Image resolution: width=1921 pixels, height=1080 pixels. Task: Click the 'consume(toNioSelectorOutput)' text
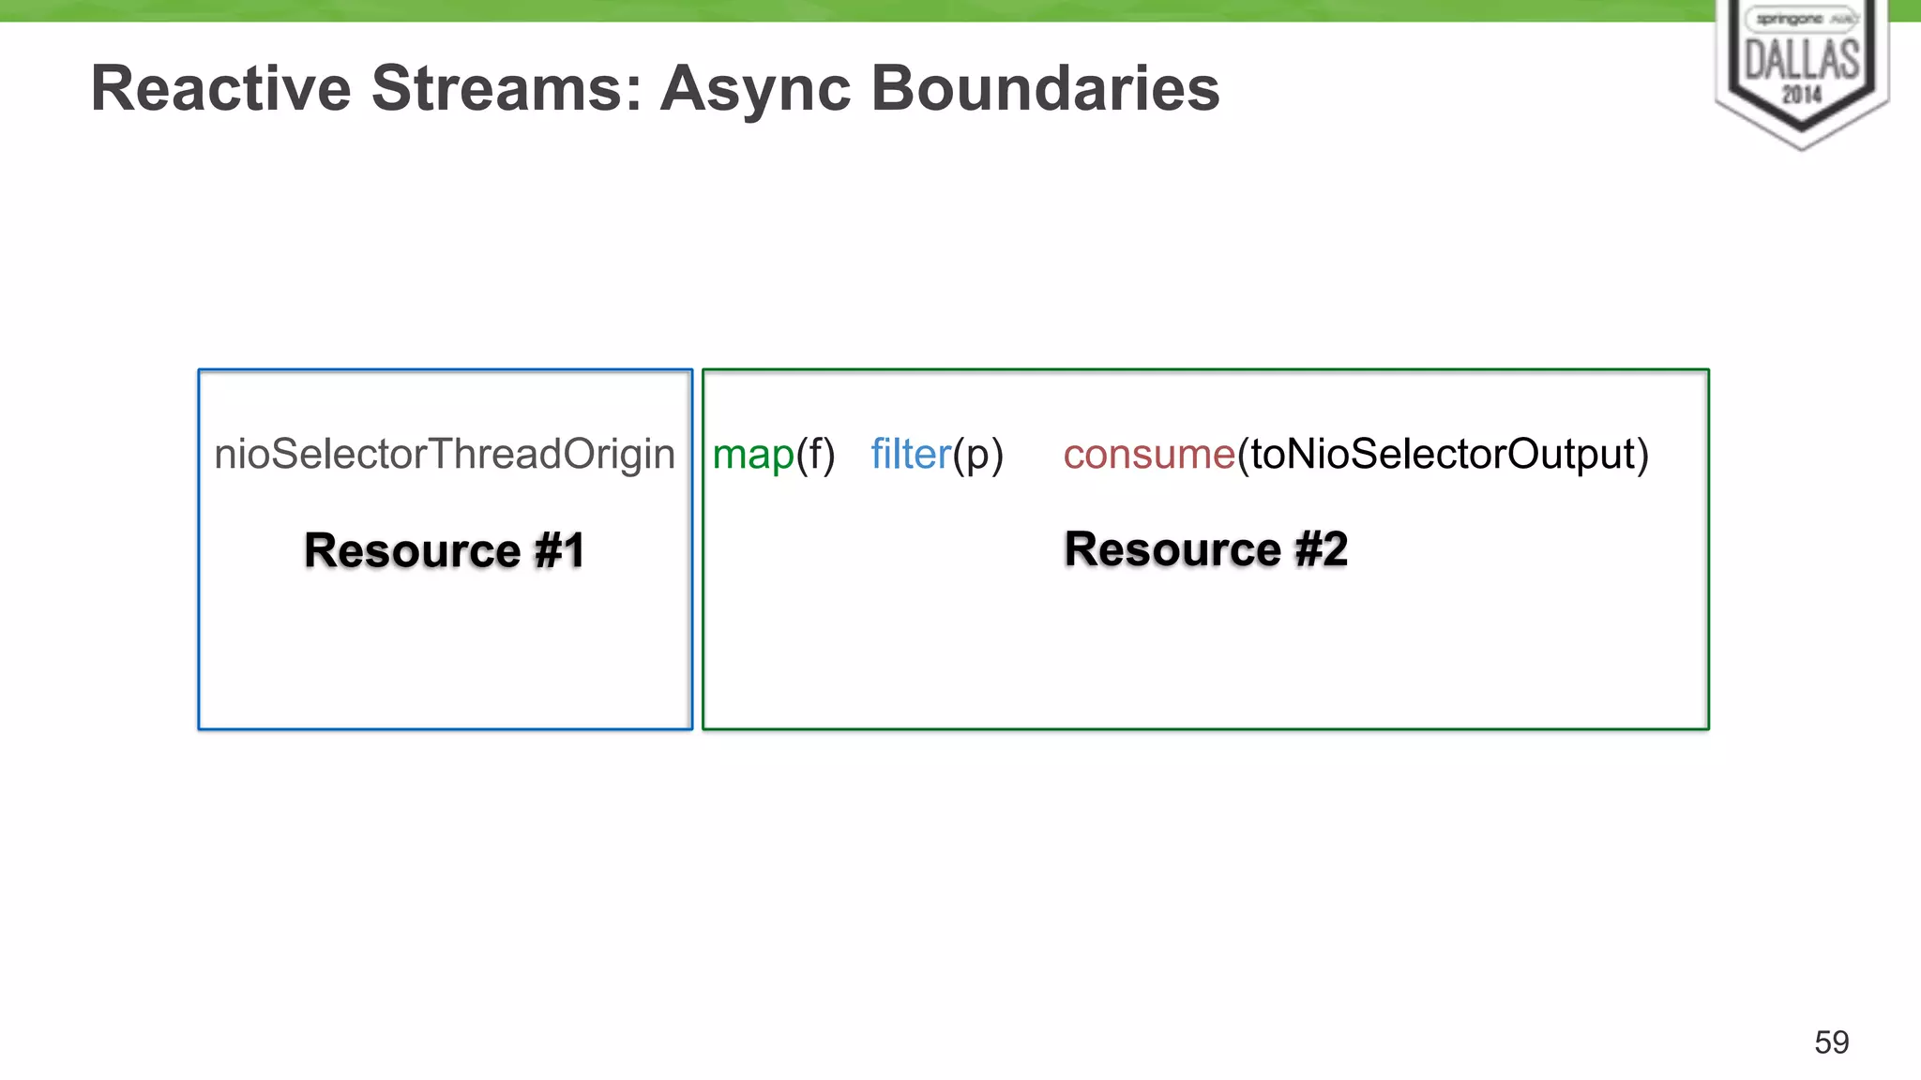click(x=1356, y=456)
